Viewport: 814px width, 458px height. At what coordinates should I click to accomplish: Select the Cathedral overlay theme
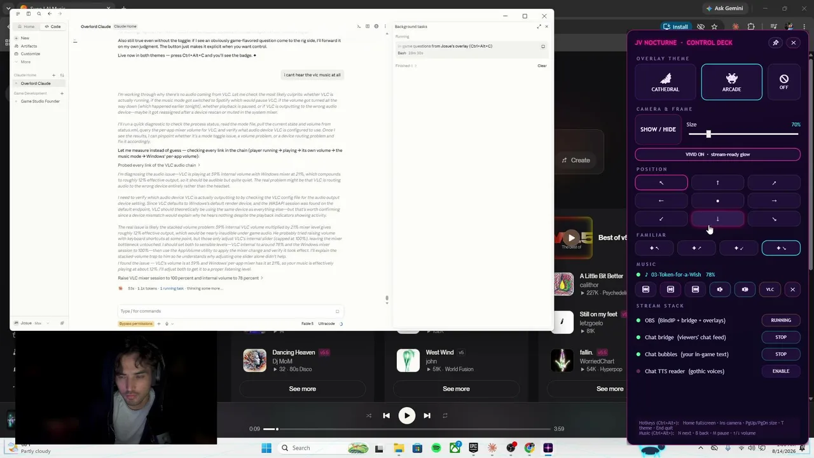point(665,82)
